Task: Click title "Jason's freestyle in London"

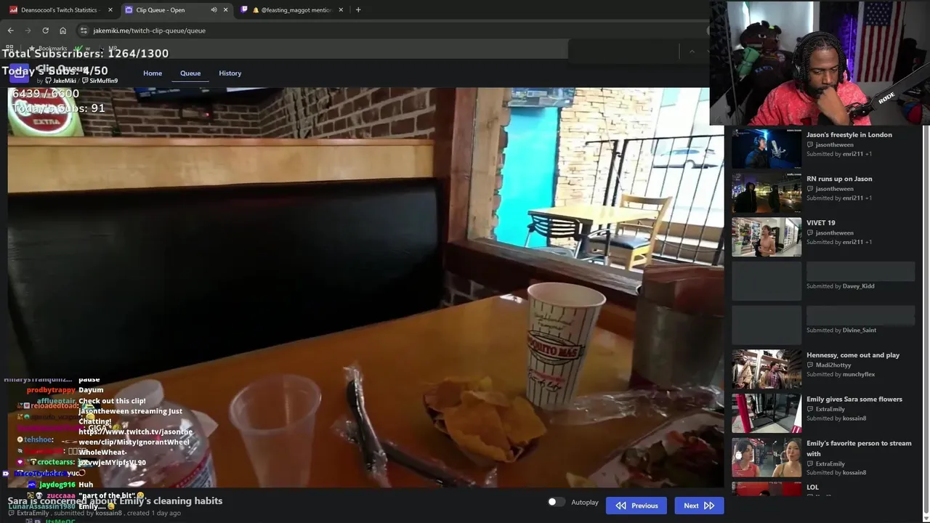Action: coord(849,134)
